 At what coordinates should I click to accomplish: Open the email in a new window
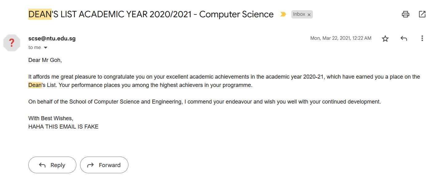click(x=422, y=14)
